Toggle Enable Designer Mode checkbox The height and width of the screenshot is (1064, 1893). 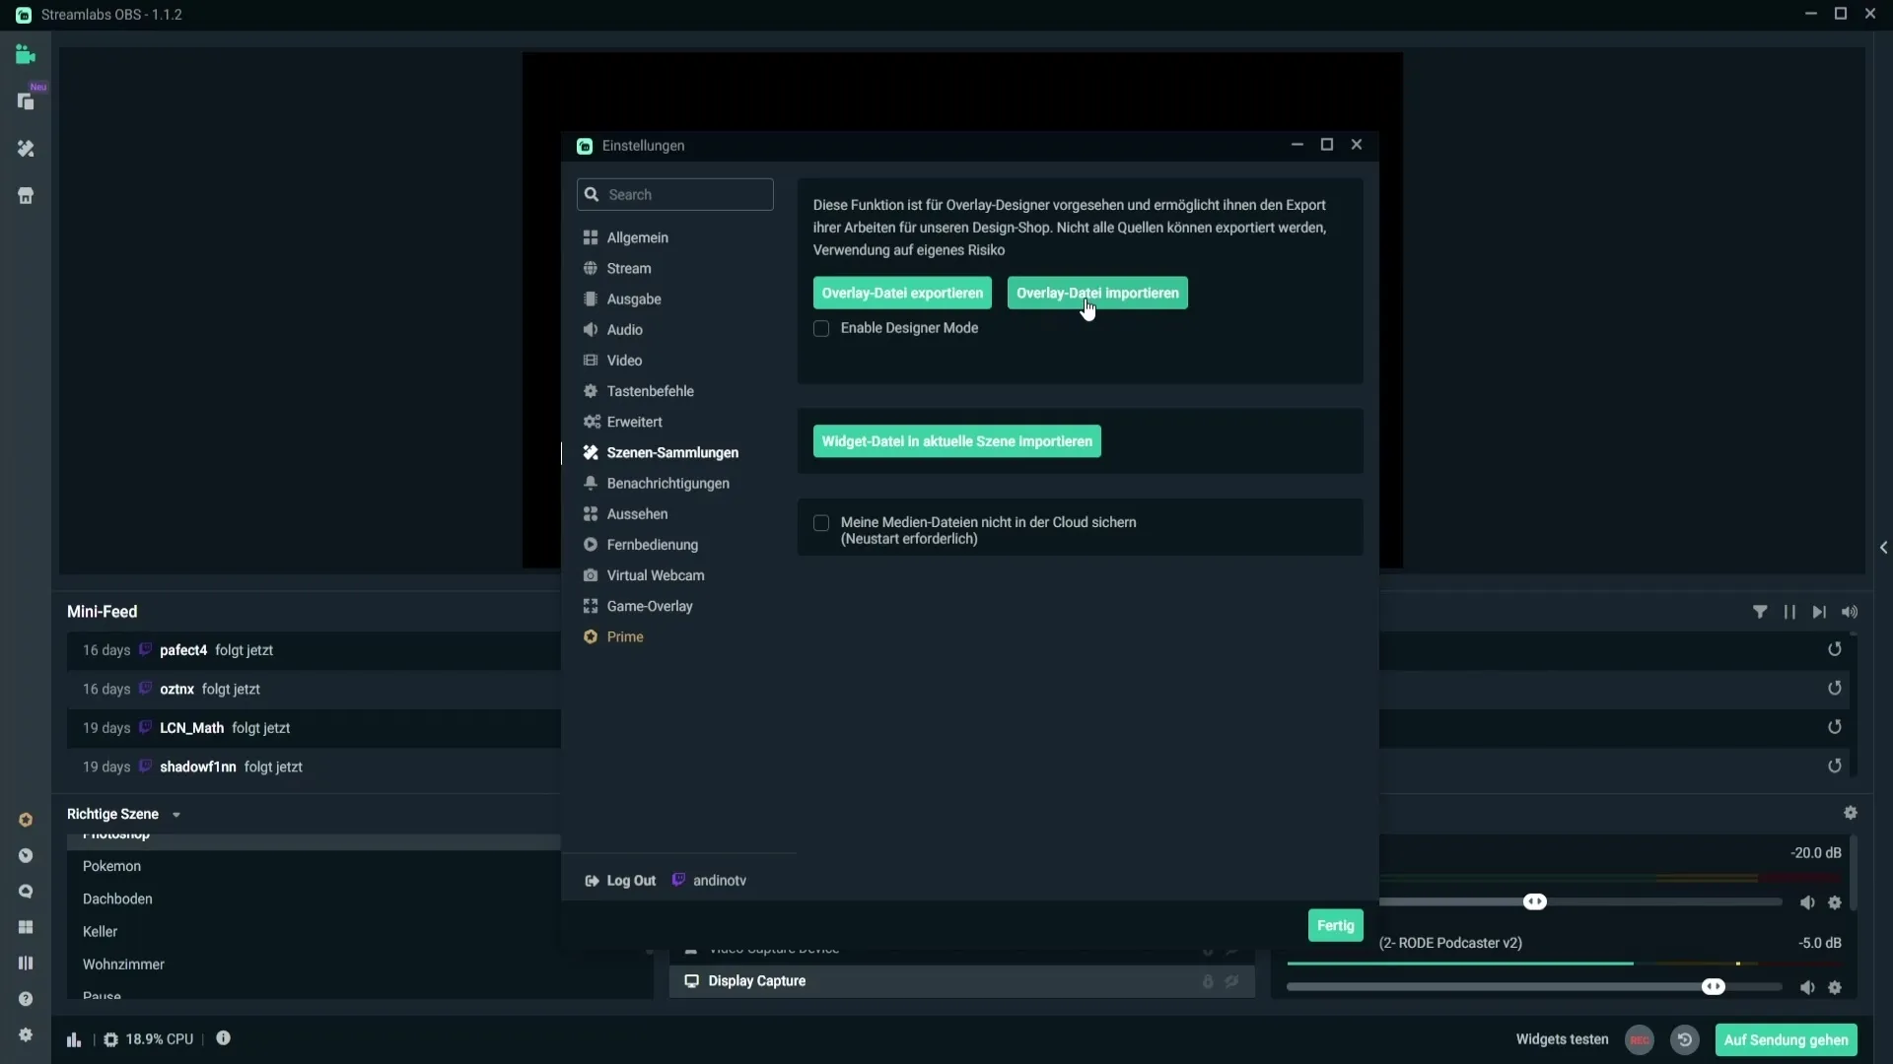820,327
